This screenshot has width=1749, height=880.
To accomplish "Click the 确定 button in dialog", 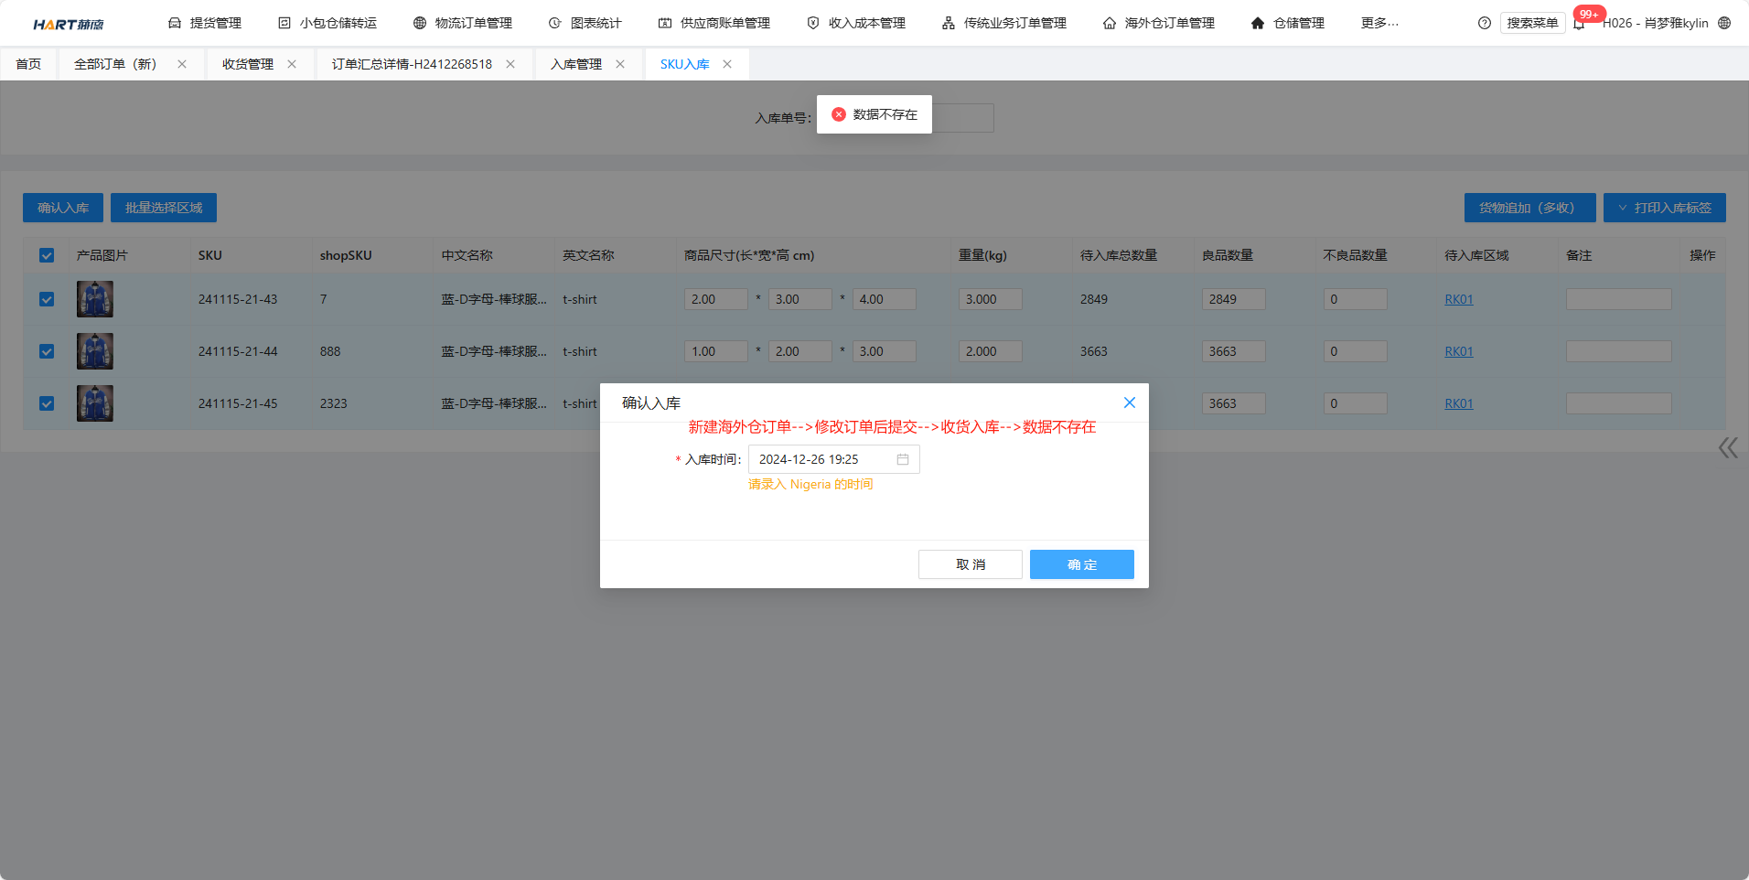I will point(1081,564).
